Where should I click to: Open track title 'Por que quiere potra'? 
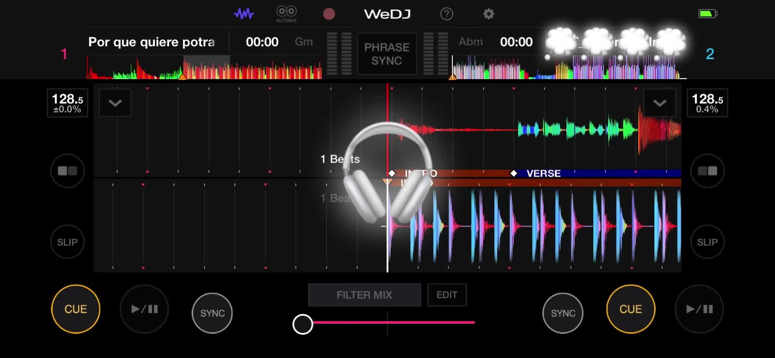point(151,42)
